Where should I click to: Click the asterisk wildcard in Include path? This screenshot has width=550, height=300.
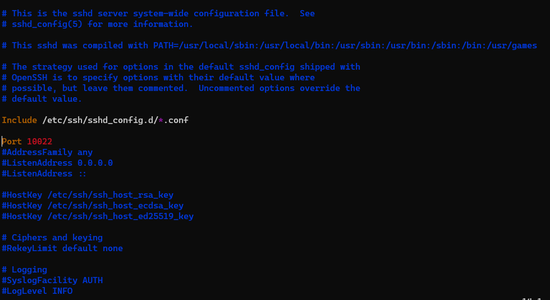[161, 120]
